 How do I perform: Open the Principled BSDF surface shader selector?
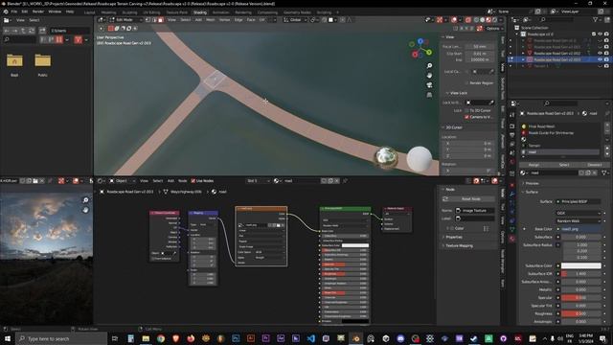pos(579,202)
